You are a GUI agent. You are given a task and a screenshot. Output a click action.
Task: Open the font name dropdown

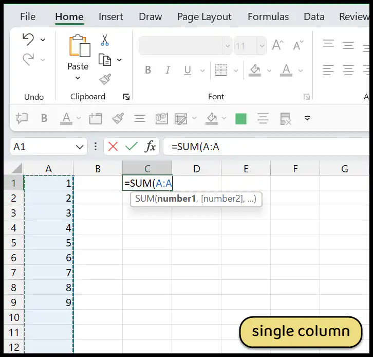click(x=228, y=46)
